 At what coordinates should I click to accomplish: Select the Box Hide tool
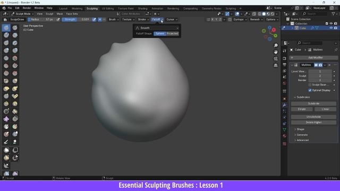pyautogui.click(x=15, y=150)
